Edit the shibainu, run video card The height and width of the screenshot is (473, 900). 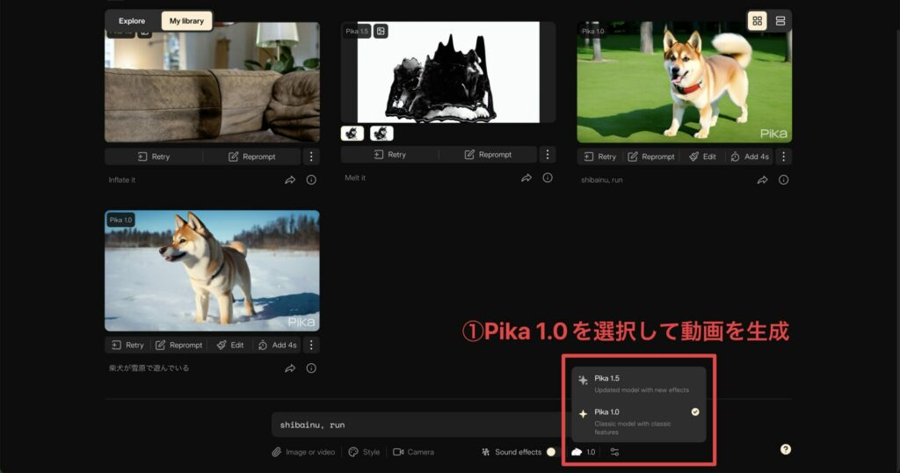pyautogui.click(x=702, y=156)
